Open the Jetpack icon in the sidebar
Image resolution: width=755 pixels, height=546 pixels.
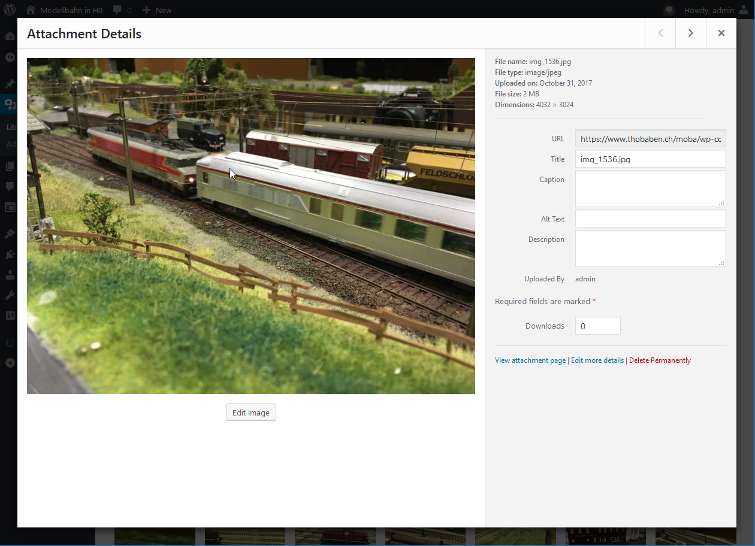click(10, 57)
